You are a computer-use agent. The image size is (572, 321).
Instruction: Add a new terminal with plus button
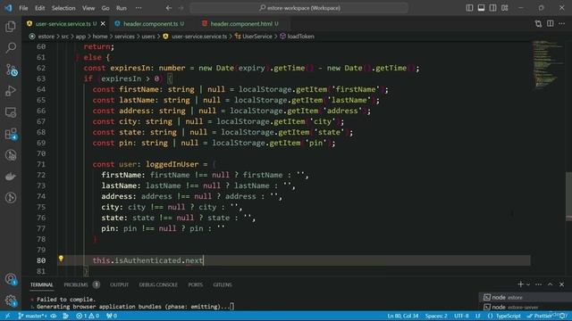pos(520,284)
